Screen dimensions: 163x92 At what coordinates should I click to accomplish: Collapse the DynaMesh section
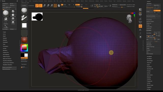click(x=149, y=30)
